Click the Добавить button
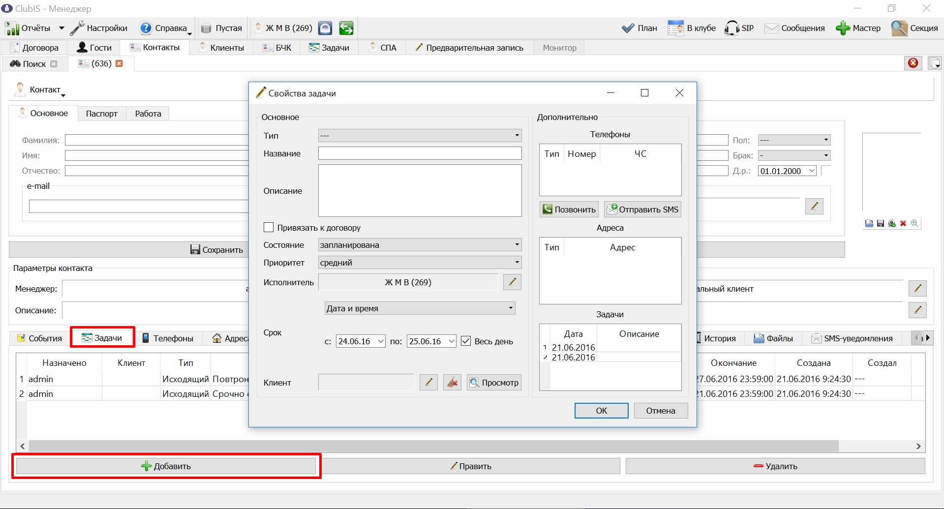Image resolution: width=944 pixels, height=509 pixels. click(166, 466)
